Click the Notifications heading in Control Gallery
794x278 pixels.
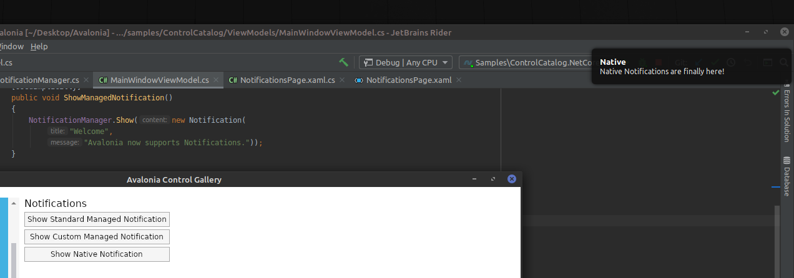pyautogui.click(x=56, y=203)
